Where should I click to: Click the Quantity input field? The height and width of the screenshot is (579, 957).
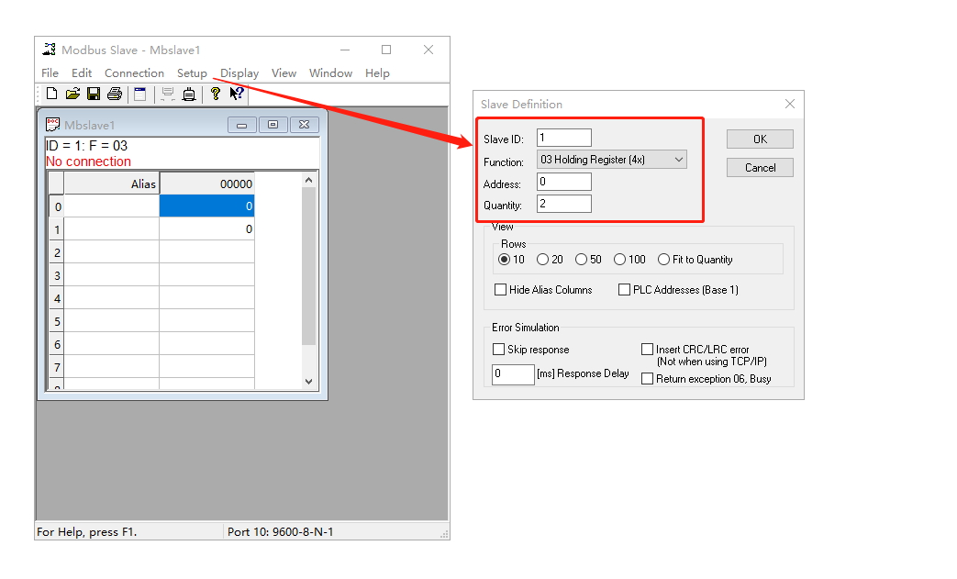pos(564,204)
